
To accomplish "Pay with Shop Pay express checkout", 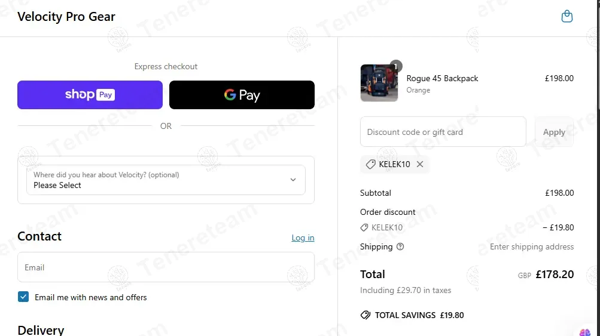I will [90, 95].
